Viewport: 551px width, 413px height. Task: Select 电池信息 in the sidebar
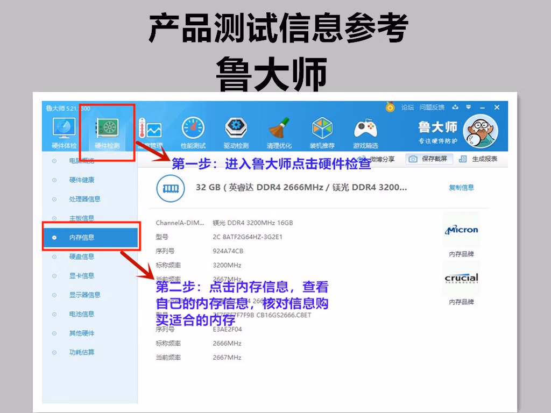(82, 314)
